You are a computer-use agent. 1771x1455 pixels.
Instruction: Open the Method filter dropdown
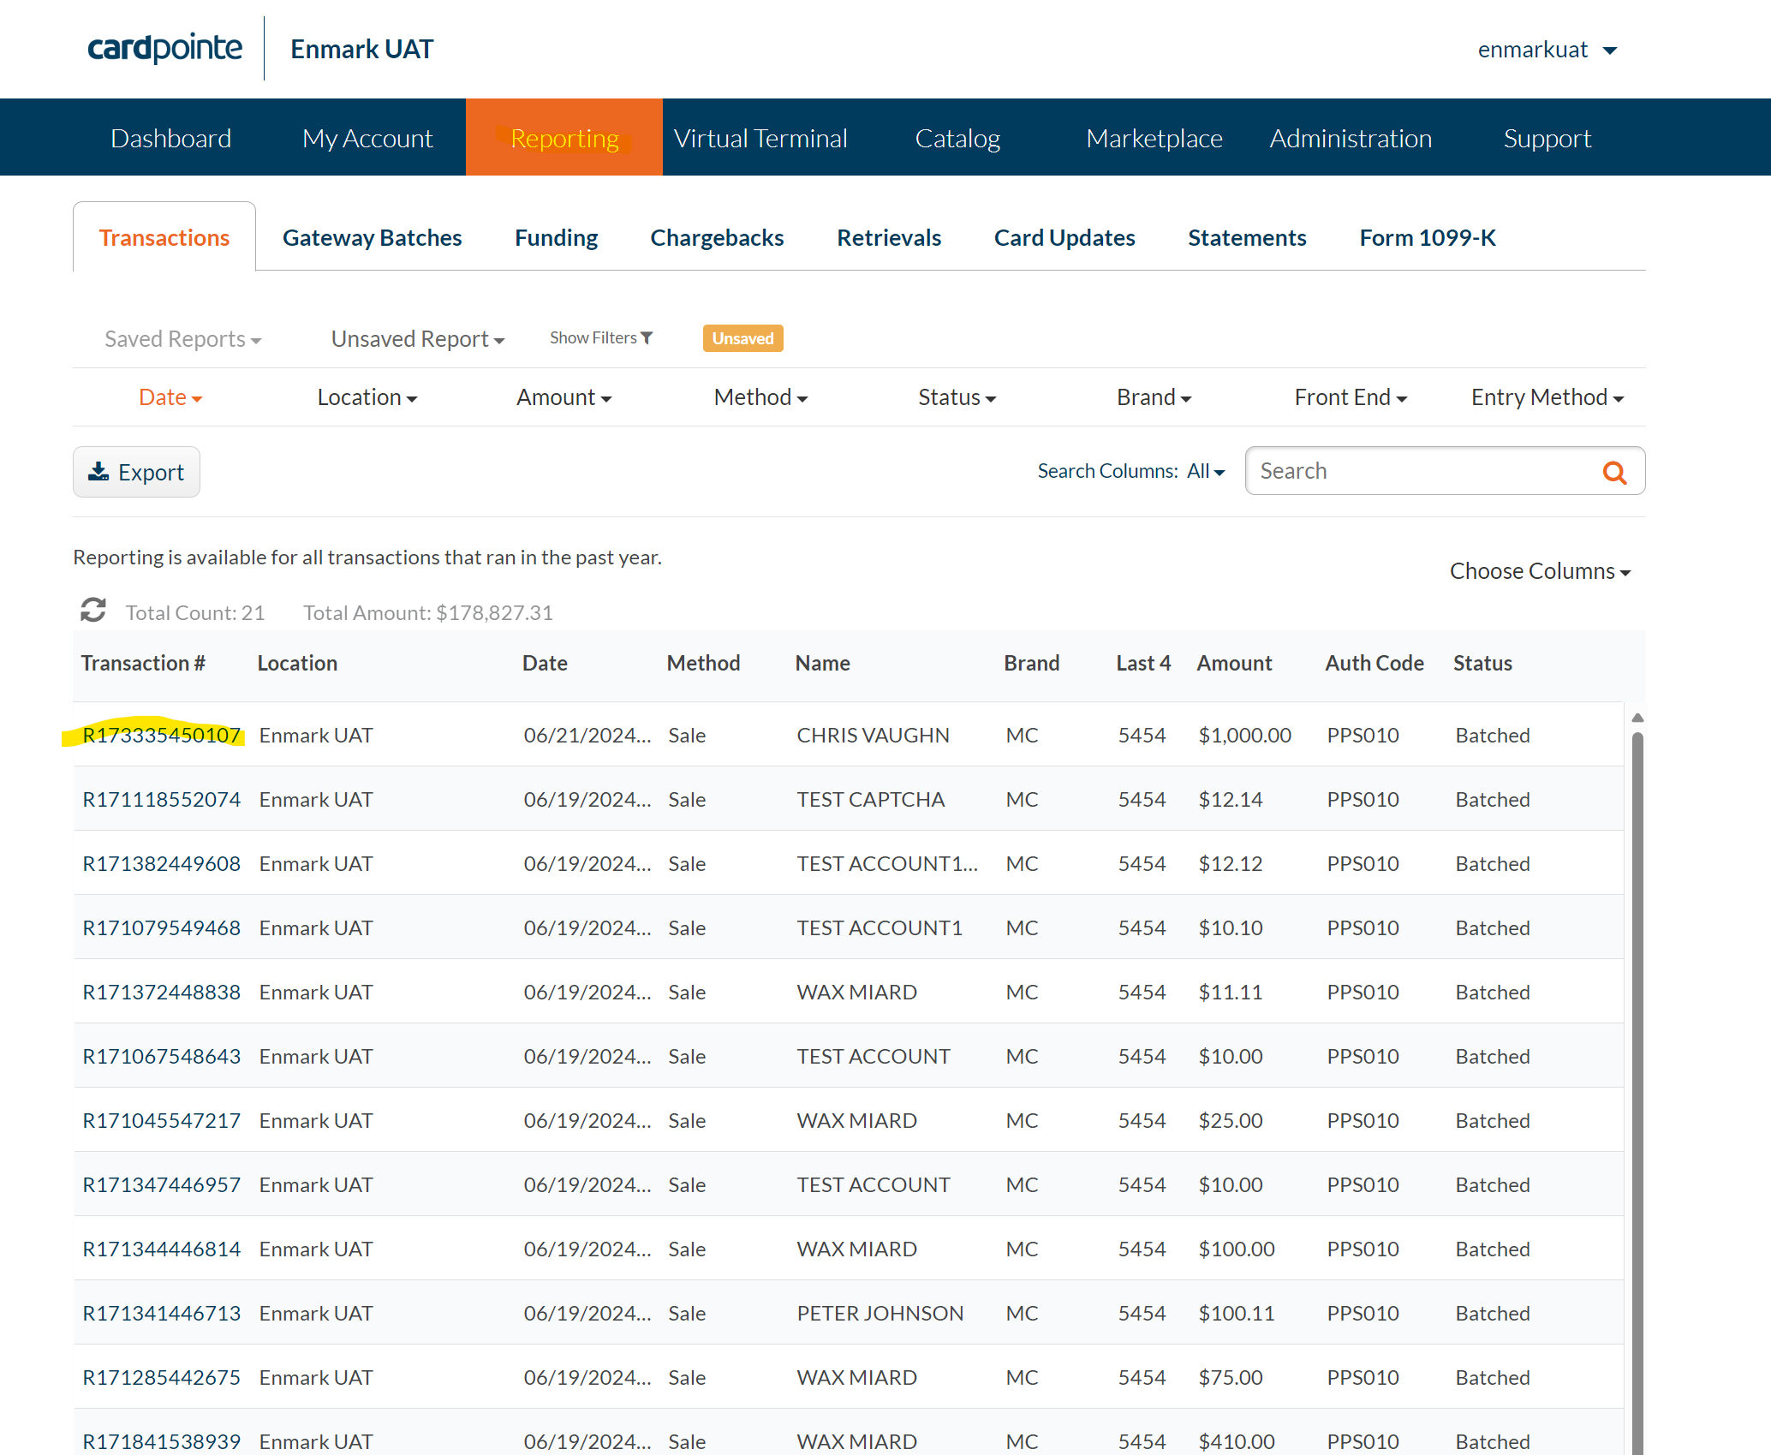[x=760, y=397]
